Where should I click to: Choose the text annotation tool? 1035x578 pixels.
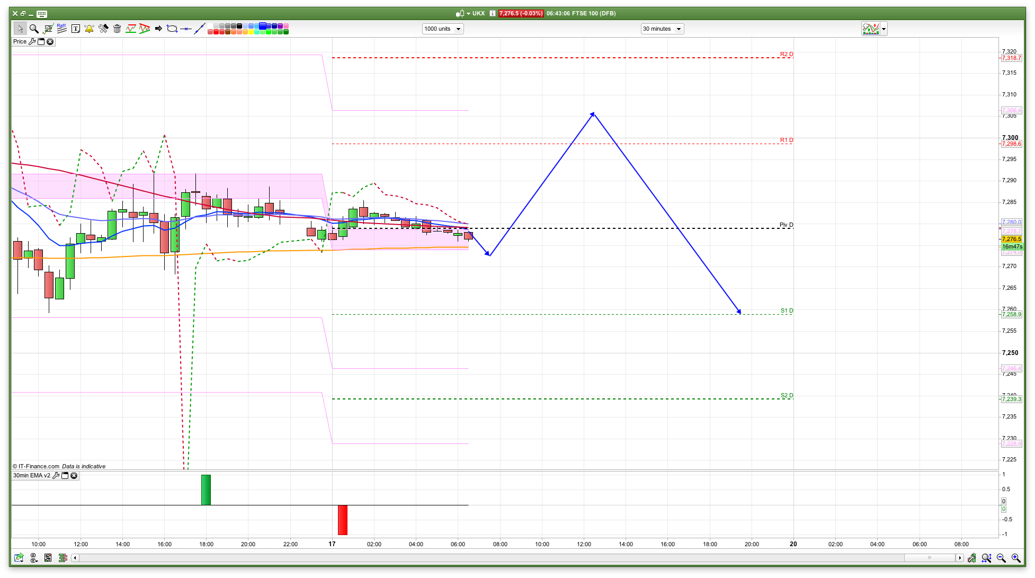tap(76, 29)
